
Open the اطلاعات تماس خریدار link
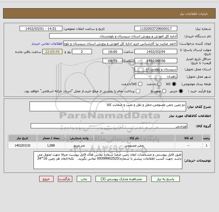(x=47, y=44)
